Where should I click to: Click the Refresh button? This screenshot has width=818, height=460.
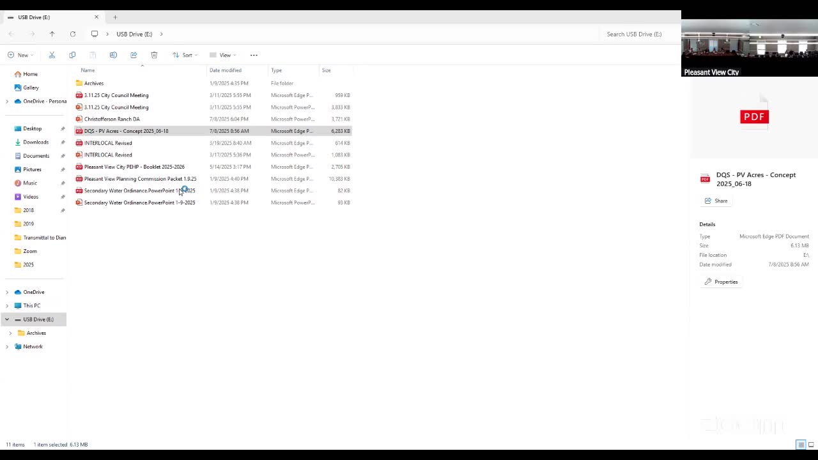click(73, 34)
